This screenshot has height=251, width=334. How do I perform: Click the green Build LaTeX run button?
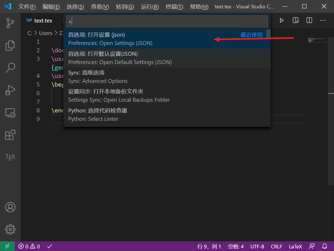(x=282, y=20)
